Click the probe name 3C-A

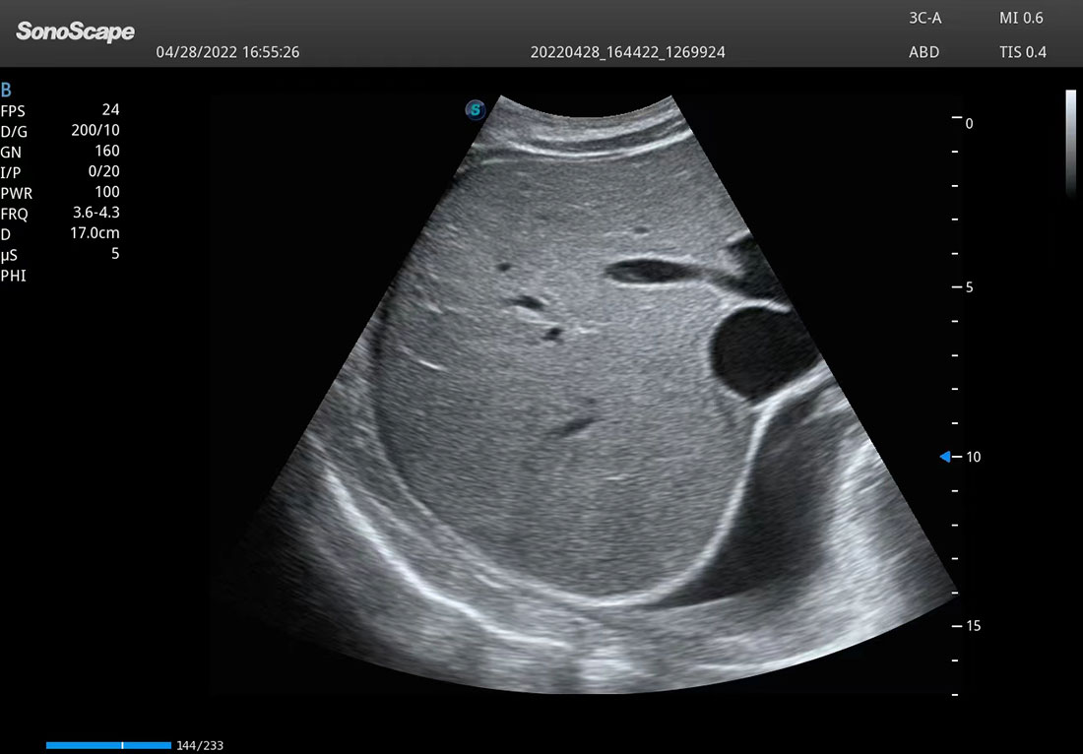coord(924,19)
